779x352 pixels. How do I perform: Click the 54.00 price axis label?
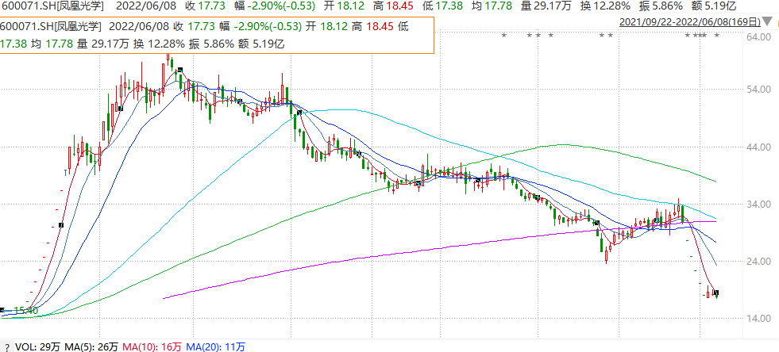pos(759,90)
